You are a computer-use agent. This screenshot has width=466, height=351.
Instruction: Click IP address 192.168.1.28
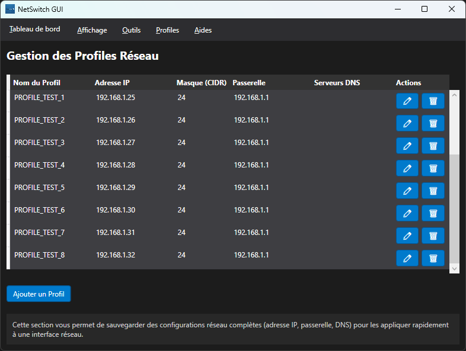coord(116,165)
